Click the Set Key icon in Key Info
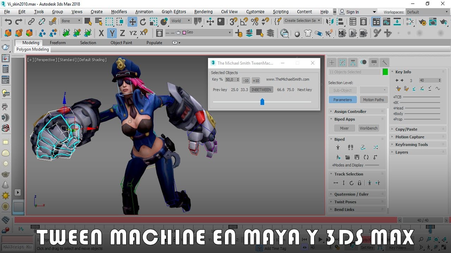This screenshot has height=253, width=451. click(x=398, y=89)
